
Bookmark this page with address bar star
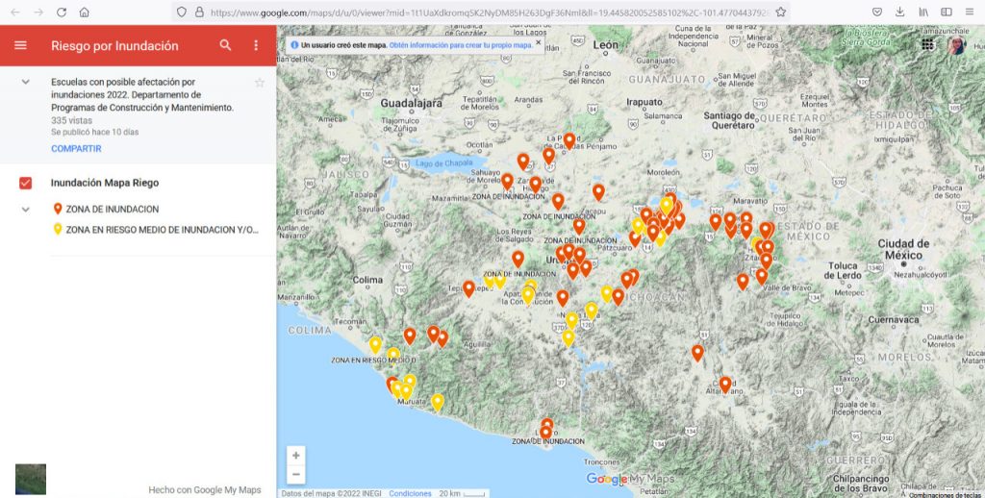click(x=780, y=12)
